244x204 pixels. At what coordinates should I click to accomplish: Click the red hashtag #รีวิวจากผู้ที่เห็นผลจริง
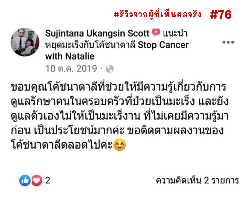[158, 14]
